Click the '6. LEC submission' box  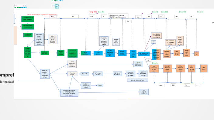86,53
